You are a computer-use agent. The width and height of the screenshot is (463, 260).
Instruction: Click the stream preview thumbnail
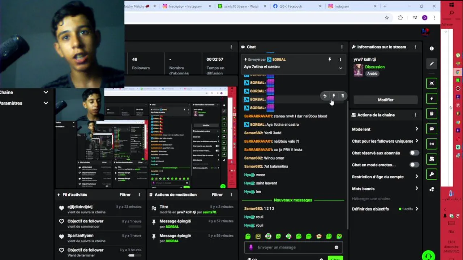point(146,138)
